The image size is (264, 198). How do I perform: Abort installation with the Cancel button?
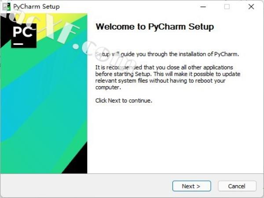click(x=237, y=186)
